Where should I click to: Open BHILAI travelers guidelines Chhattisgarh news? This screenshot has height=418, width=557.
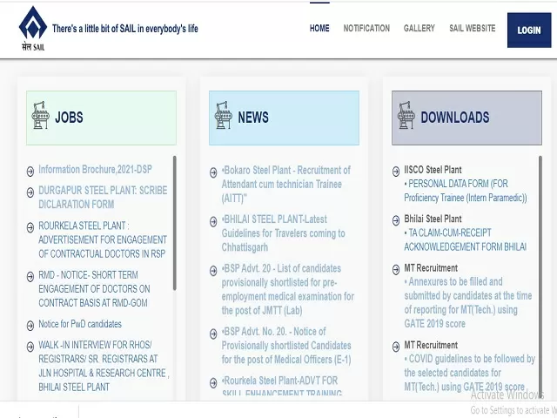click(283, 233)
